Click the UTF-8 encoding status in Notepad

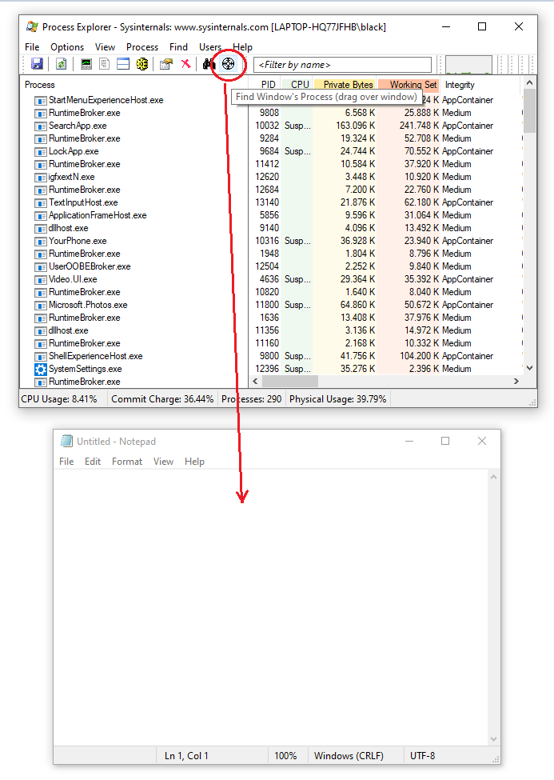click(423, 756)
